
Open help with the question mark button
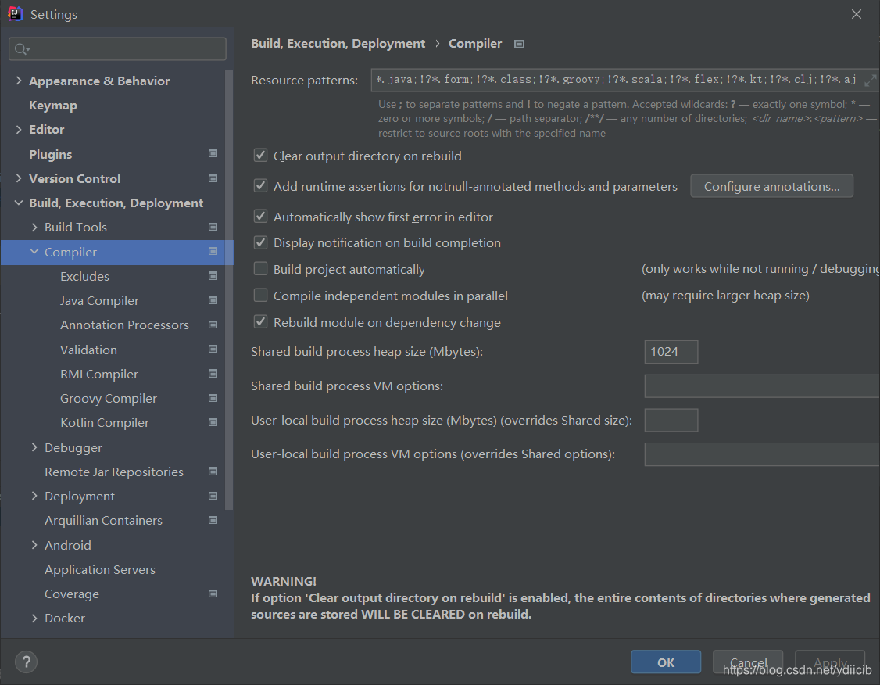(26, 662)
